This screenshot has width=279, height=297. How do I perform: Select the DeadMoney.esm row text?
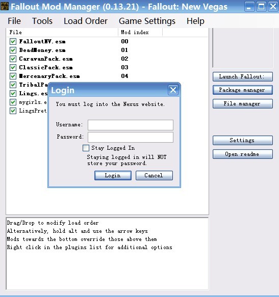[x=42, y=50]
